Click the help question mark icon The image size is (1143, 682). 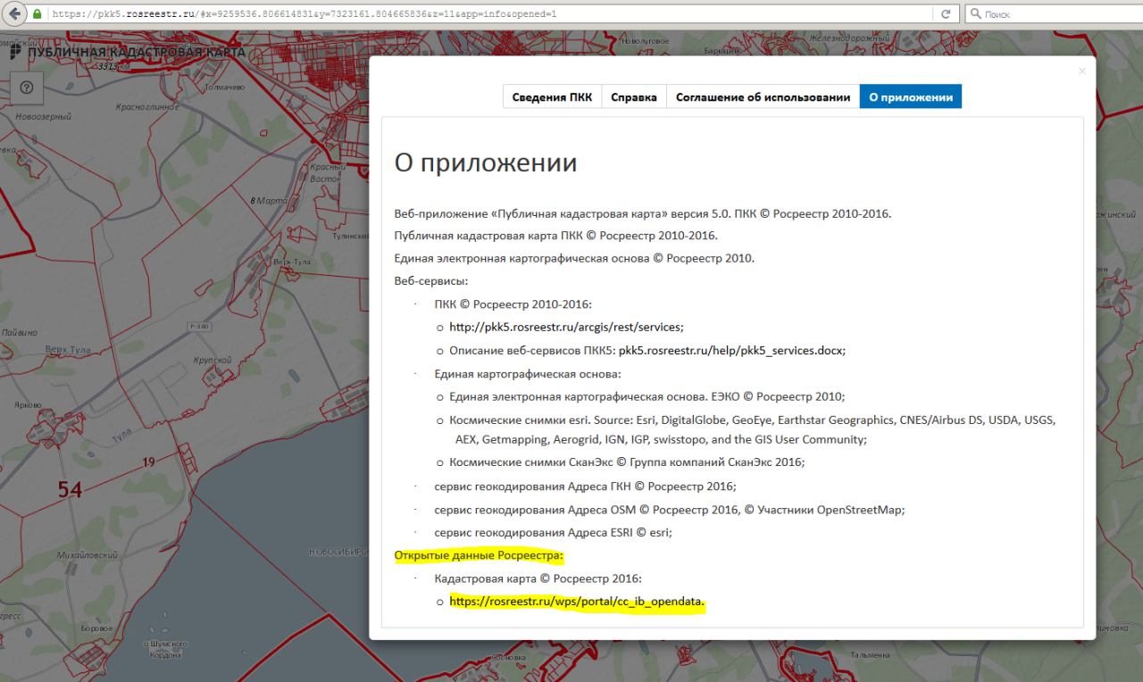(x=26, y=87)
